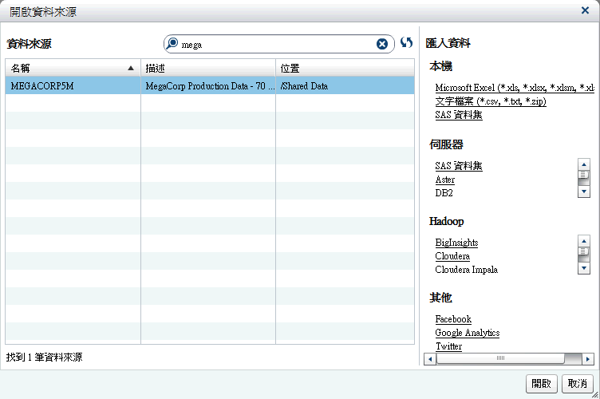Open Google Analytics import
600x399 pixels.
click(x=467, y=333)
